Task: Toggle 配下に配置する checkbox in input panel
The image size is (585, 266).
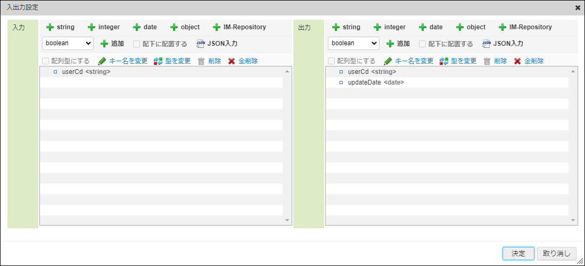Action: click(137, 44)
